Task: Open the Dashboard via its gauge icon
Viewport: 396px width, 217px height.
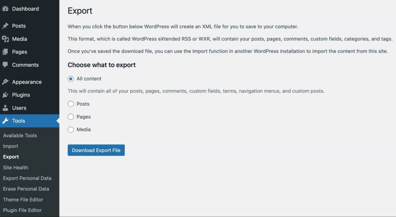Action: click(x=5, y=8)
